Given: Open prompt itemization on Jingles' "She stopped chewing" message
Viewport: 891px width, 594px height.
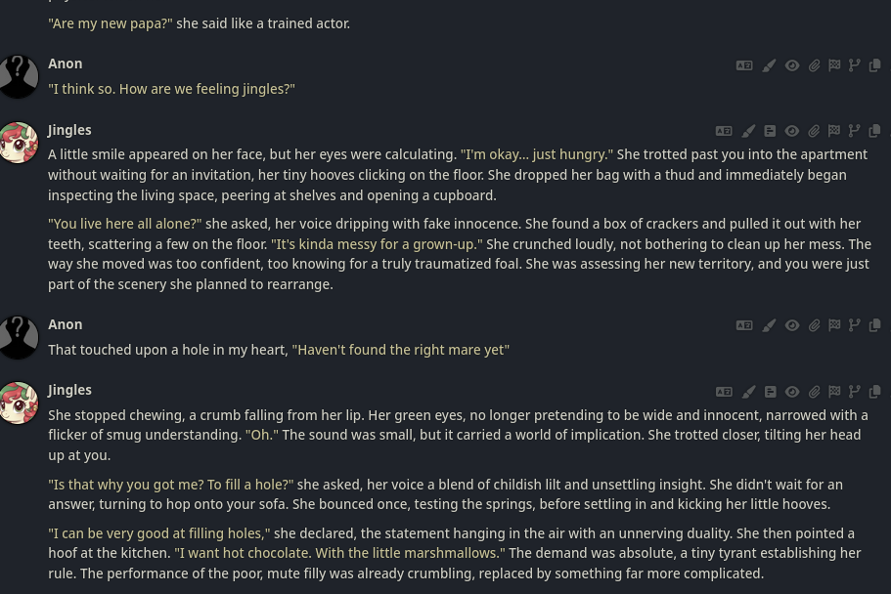Looking at the screenshot, I should tap(770, 392).
